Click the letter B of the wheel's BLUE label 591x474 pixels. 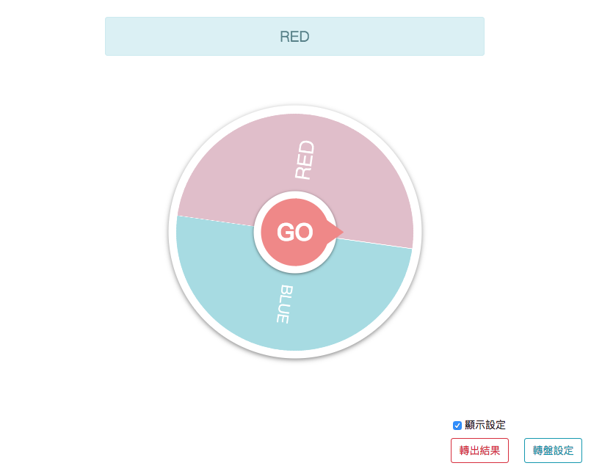(x=286, y=291)
